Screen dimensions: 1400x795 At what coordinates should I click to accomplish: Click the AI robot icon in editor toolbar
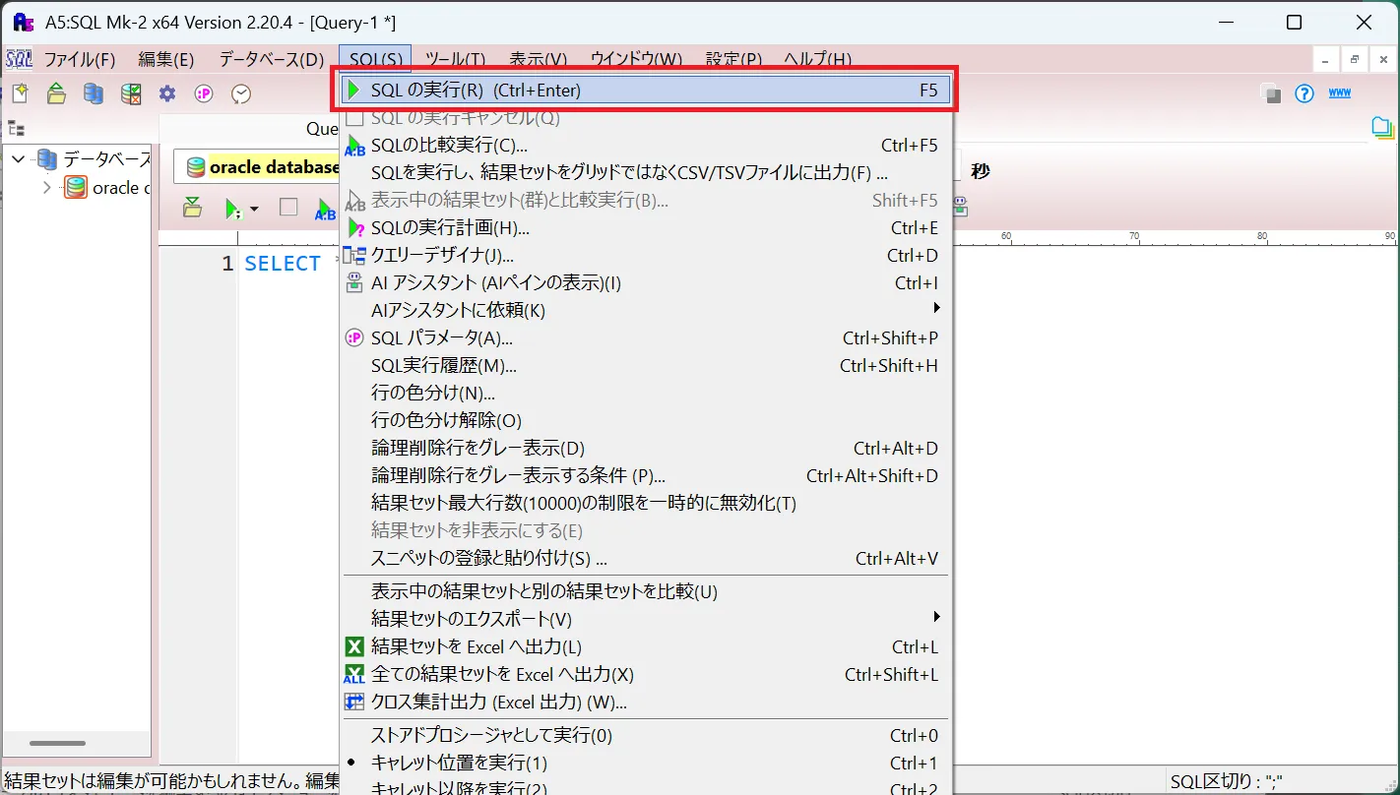pos(960,208)
